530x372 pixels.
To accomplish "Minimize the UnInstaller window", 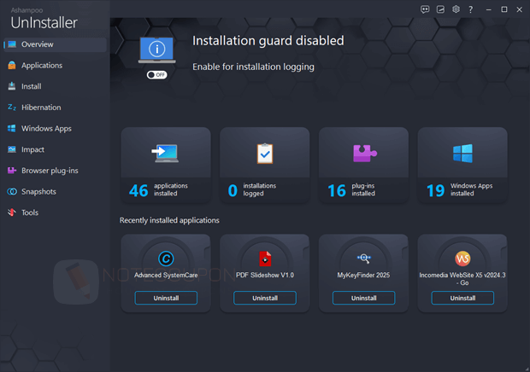I will 488,9.
